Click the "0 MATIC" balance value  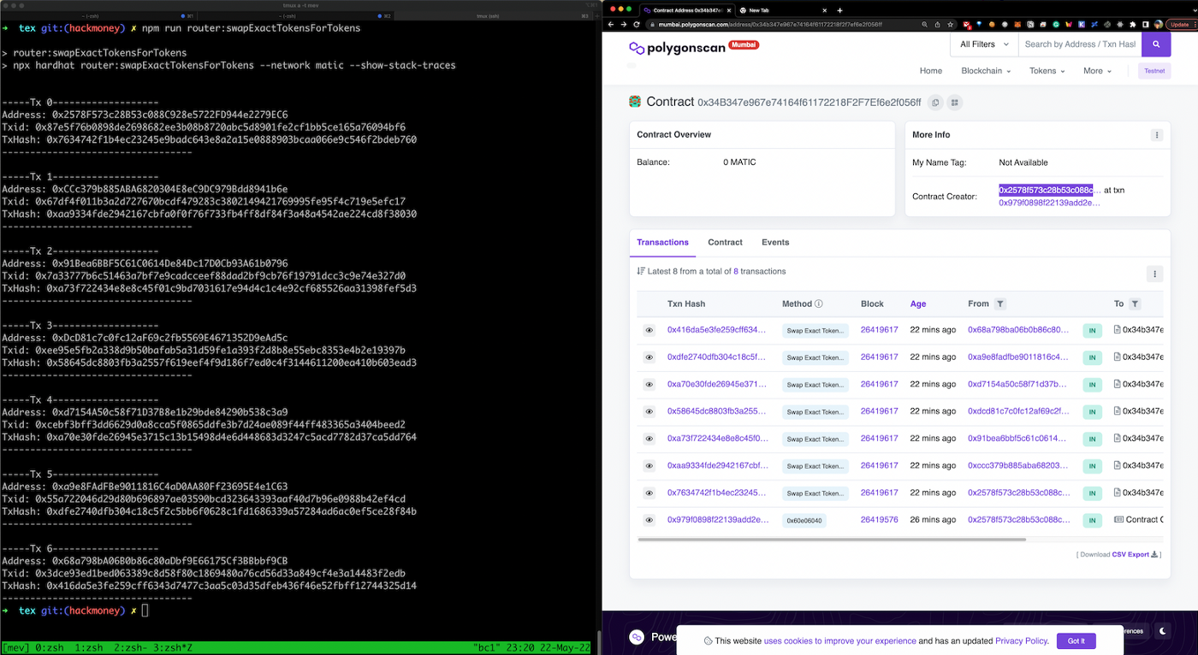coord(739,162)
